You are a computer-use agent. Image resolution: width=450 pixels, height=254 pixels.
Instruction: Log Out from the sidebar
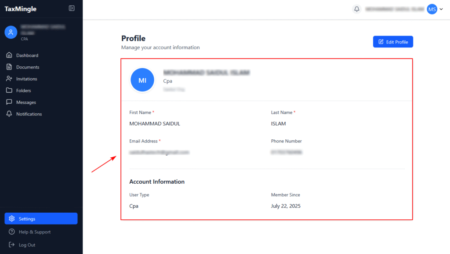27,245
